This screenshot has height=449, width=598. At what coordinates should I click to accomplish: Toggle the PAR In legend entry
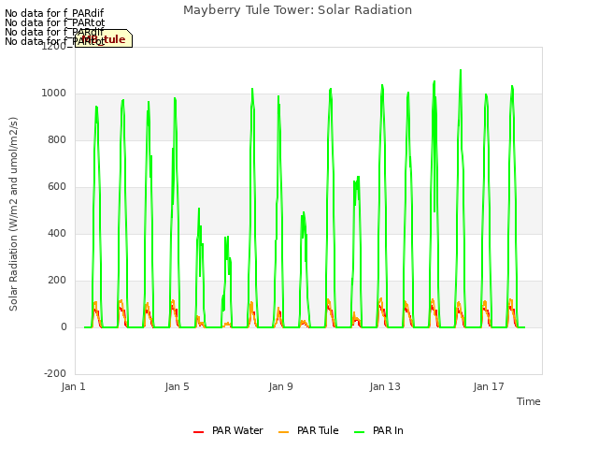point(378,430)
